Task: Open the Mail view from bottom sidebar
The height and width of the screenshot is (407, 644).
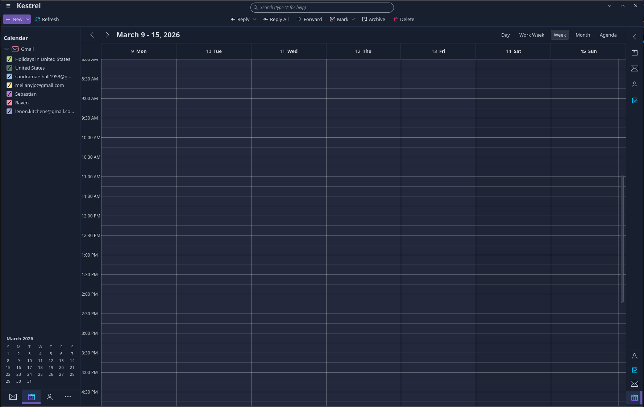Action: (13, 397)
